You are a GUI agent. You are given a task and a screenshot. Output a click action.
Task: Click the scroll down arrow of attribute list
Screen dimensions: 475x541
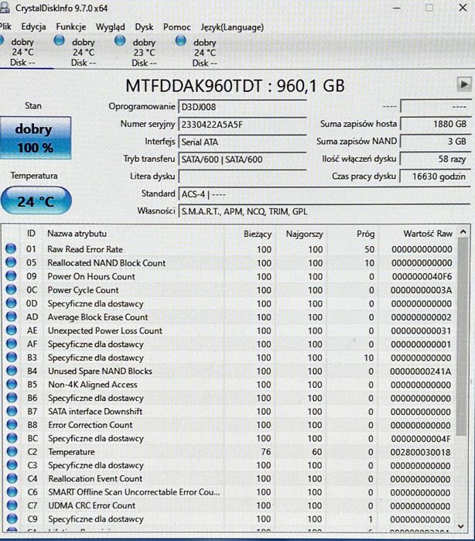462,526
